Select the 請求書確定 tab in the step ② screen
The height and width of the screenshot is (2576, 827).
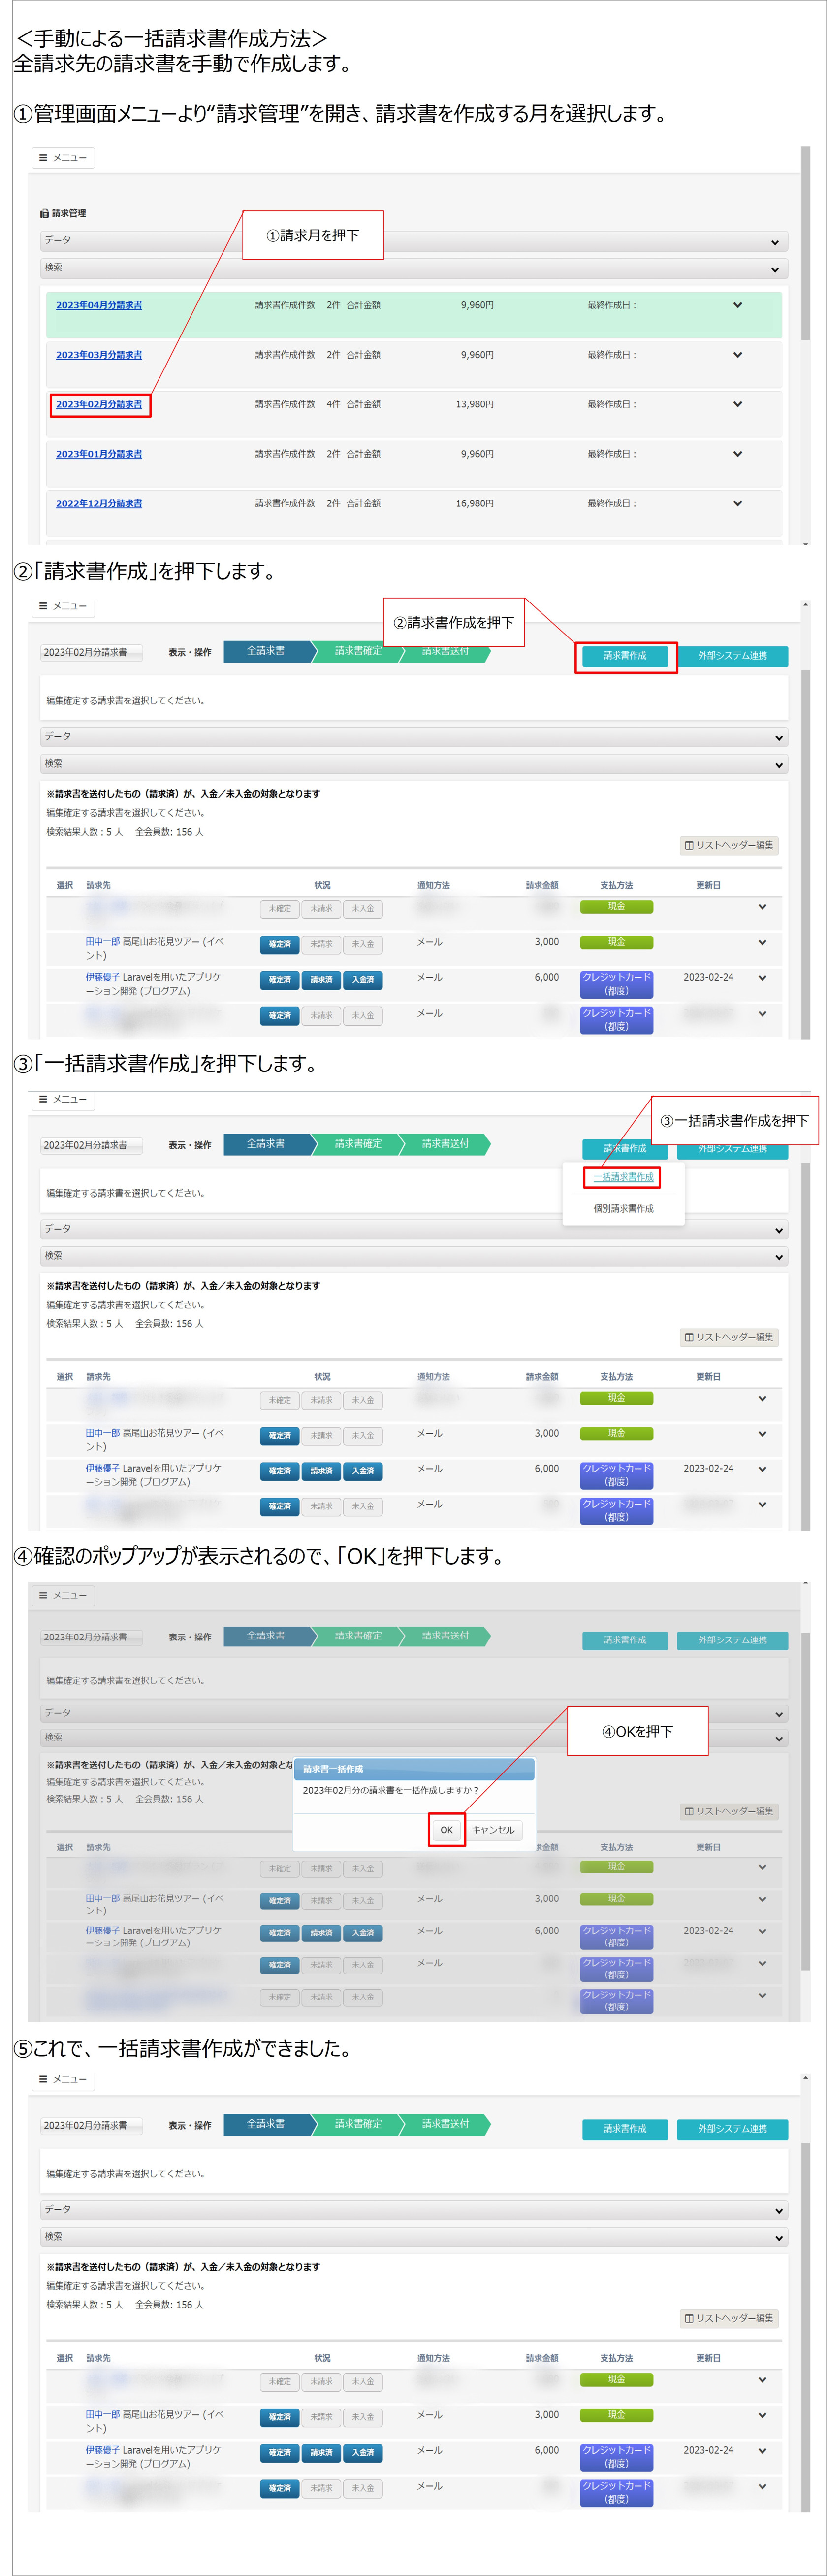coord(357,651)
